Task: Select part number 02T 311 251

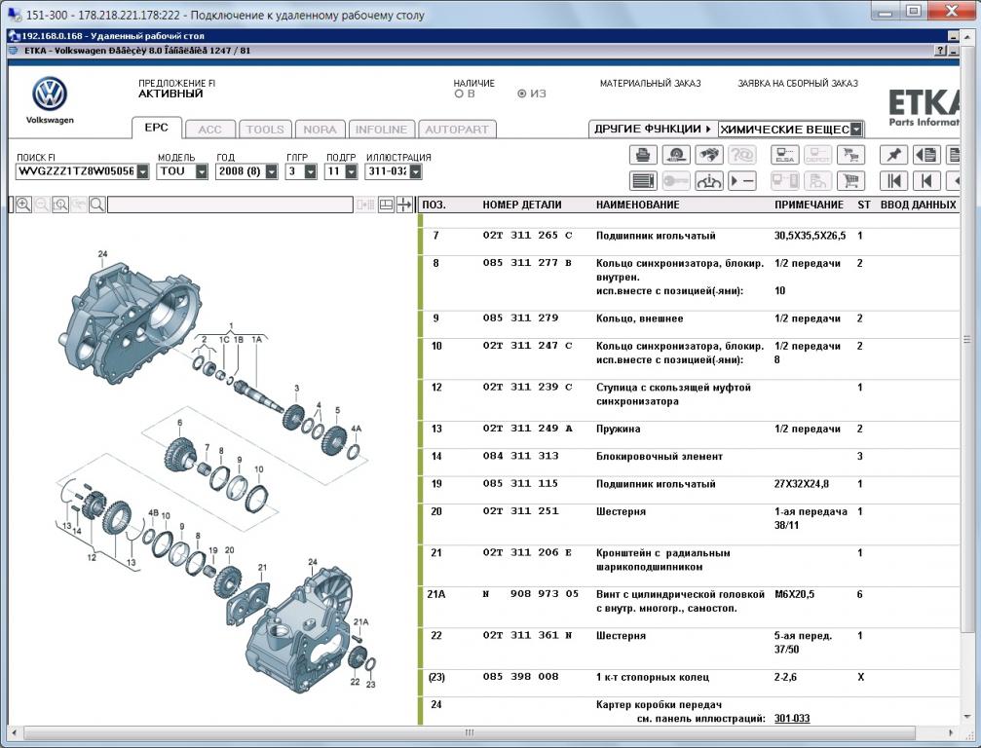Action: point(520,511)
